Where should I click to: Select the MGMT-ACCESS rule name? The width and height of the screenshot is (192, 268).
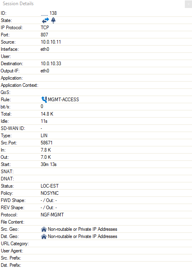[x=63, y=100]
